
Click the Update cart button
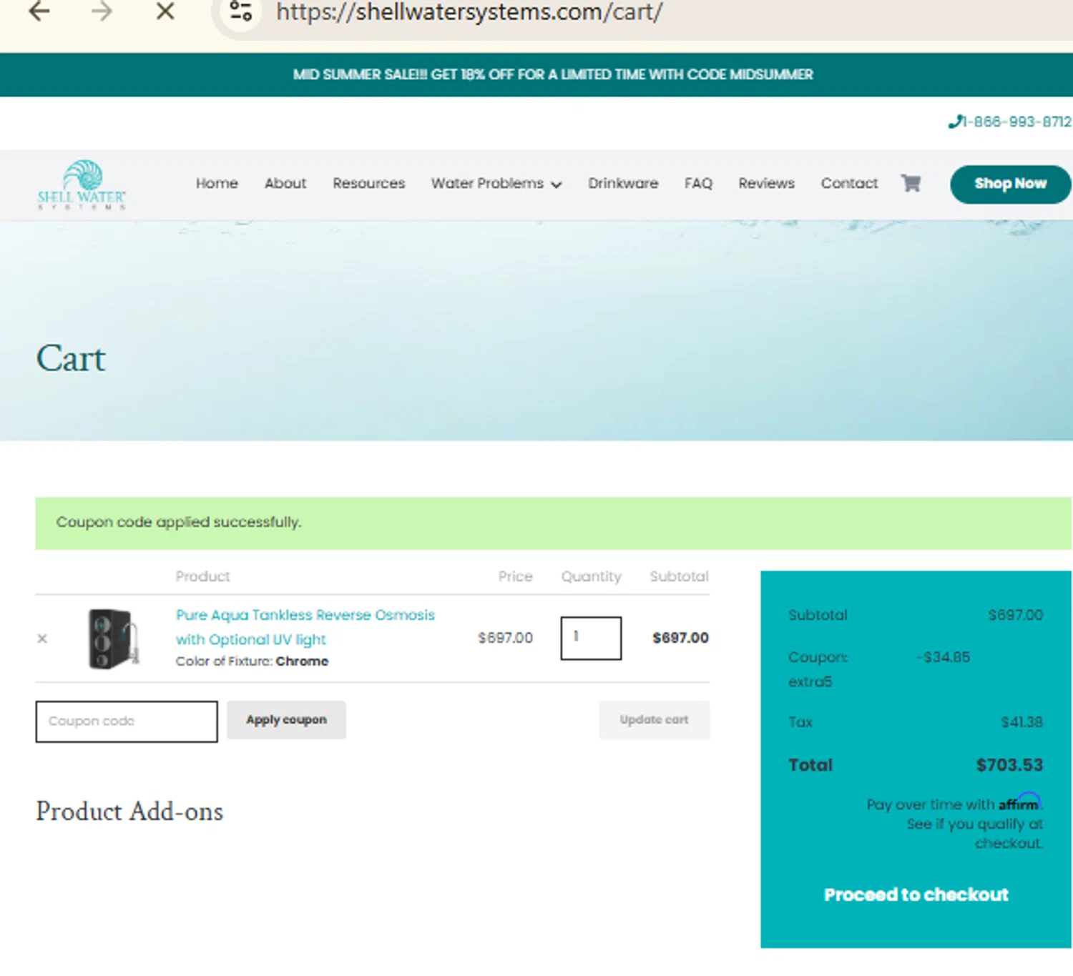(x=655, y=720)
